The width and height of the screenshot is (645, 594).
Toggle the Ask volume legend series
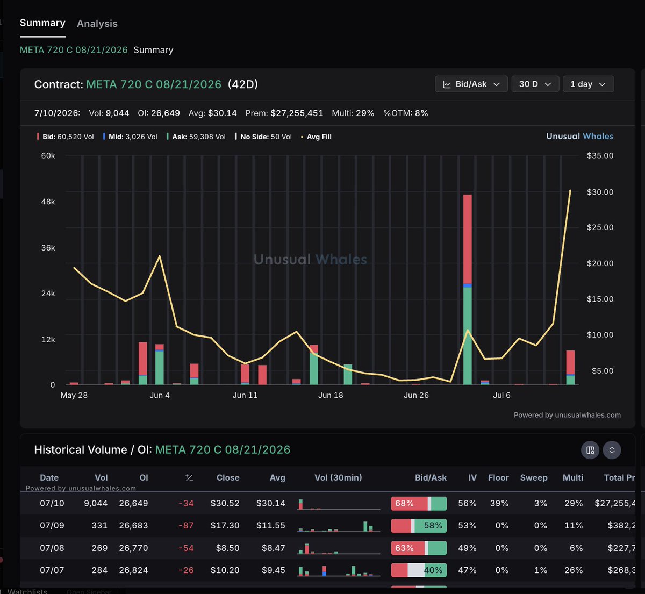[x=196, y=137]
